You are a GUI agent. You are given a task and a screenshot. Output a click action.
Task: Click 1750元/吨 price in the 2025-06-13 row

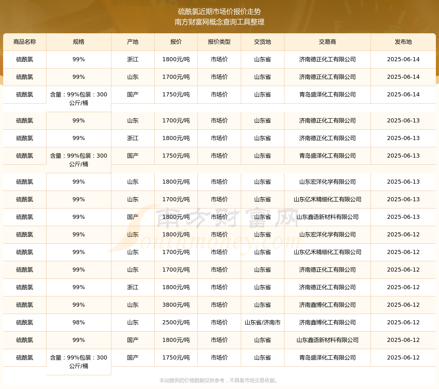(x=176, y=156)
